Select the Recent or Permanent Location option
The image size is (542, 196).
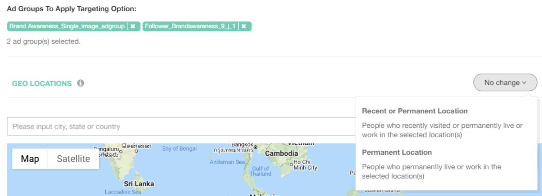(415, 111)
